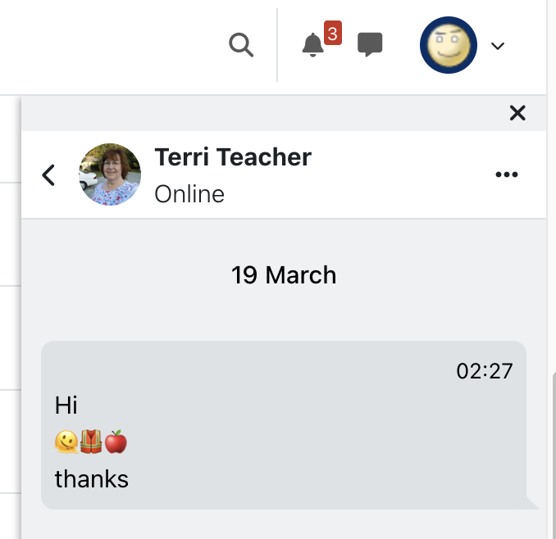Click the red 3 notification badge
The width and height of the screenshot is (556, 539).
coord(333,33)
